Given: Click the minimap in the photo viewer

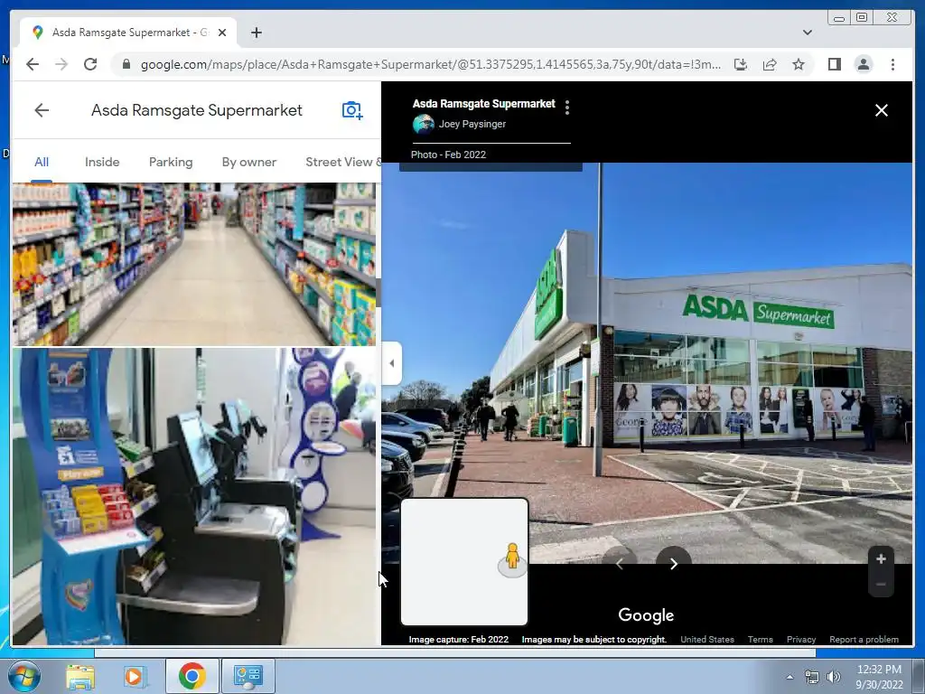Looking at the screenshot, I should [x=464, y=562].
